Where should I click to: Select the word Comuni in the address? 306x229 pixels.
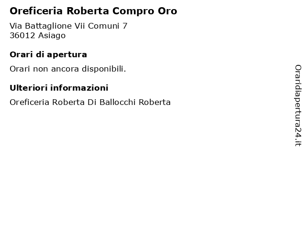[103, 26]
